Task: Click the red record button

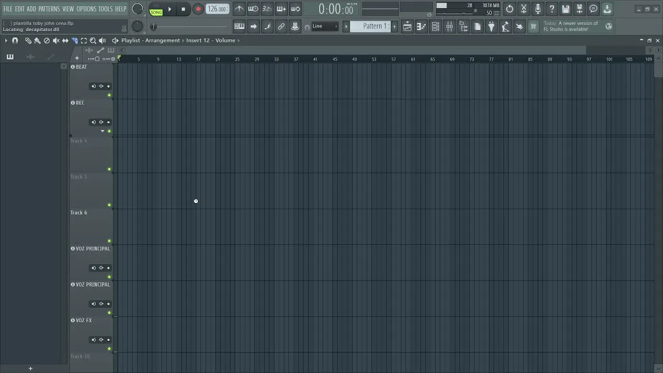Action: 198,9
